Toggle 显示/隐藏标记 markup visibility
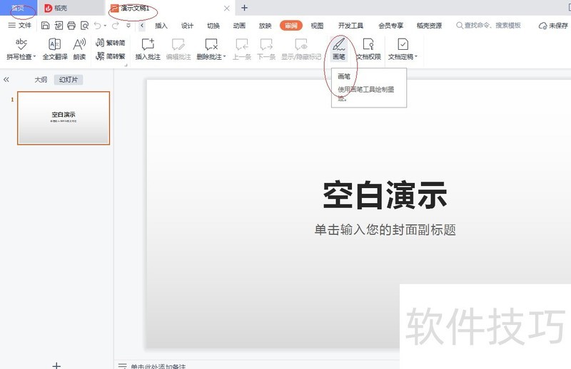Screen dimensions: 571x369 point(301,48)
